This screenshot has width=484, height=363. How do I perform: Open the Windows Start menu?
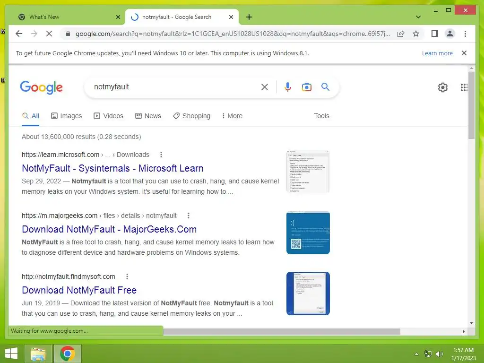[11, 354]
